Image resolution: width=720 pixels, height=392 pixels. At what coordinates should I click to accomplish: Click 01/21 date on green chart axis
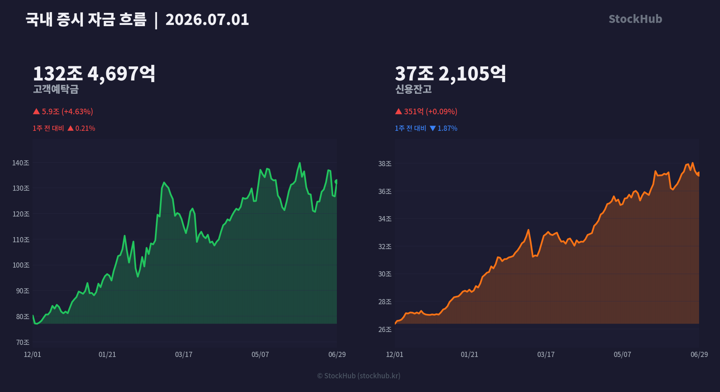click(107, 355)
